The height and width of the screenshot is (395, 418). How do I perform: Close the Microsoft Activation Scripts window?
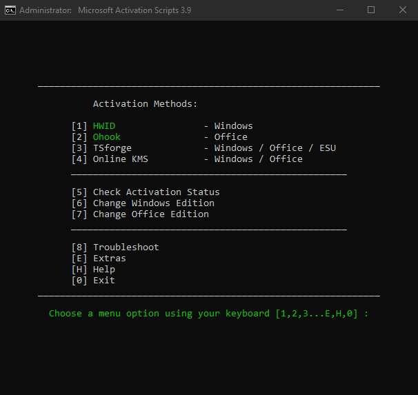click(x=403, y=10)
